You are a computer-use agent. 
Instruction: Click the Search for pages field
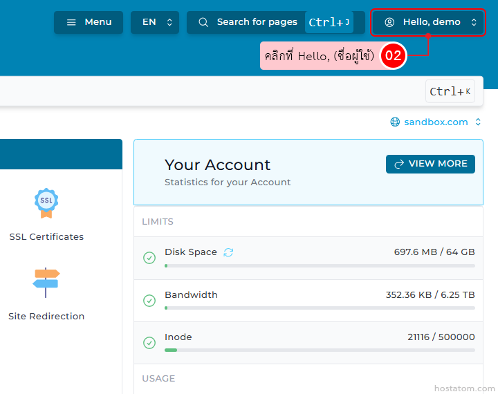pos(257,22)
